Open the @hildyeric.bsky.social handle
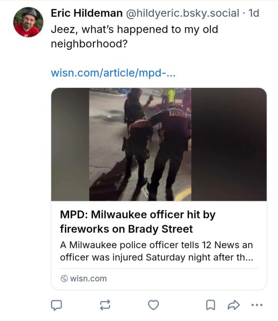 182,13
